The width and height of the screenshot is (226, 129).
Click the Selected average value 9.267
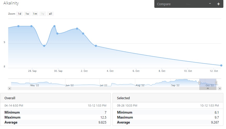[x=215, y=122]
